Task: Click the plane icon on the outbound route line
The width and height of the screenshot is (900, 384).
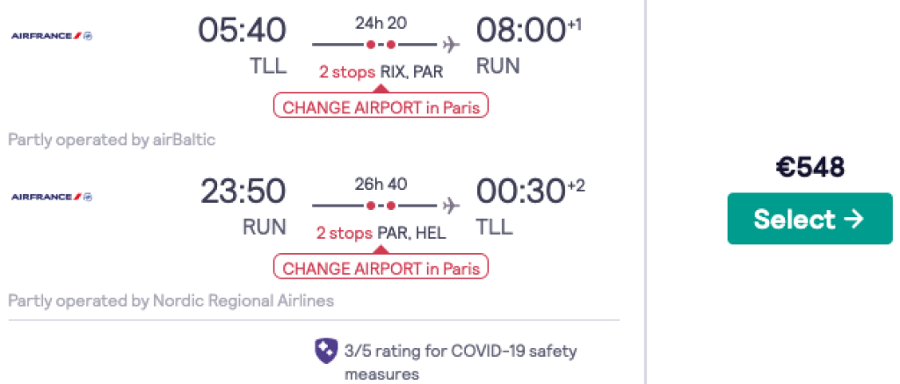Action: click(453, 44)
